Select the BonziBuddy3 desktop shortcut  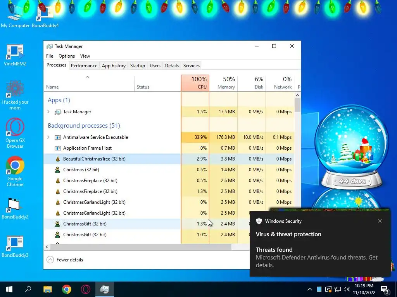pyautogui.click(x=15, y=246)
